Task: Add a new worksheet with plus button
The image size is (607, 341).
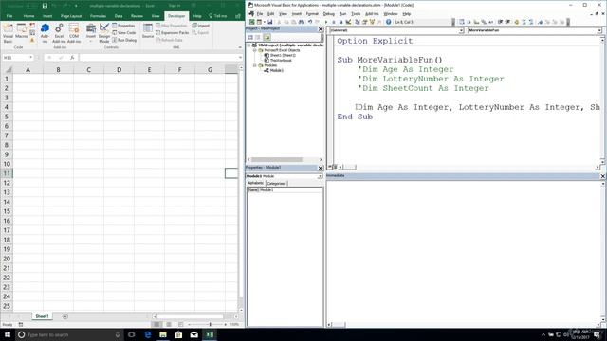Action: (x=65, y=316)
